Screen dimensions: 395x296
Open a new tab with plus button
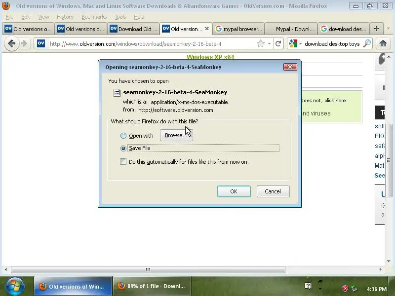click(x=377, y=29)
